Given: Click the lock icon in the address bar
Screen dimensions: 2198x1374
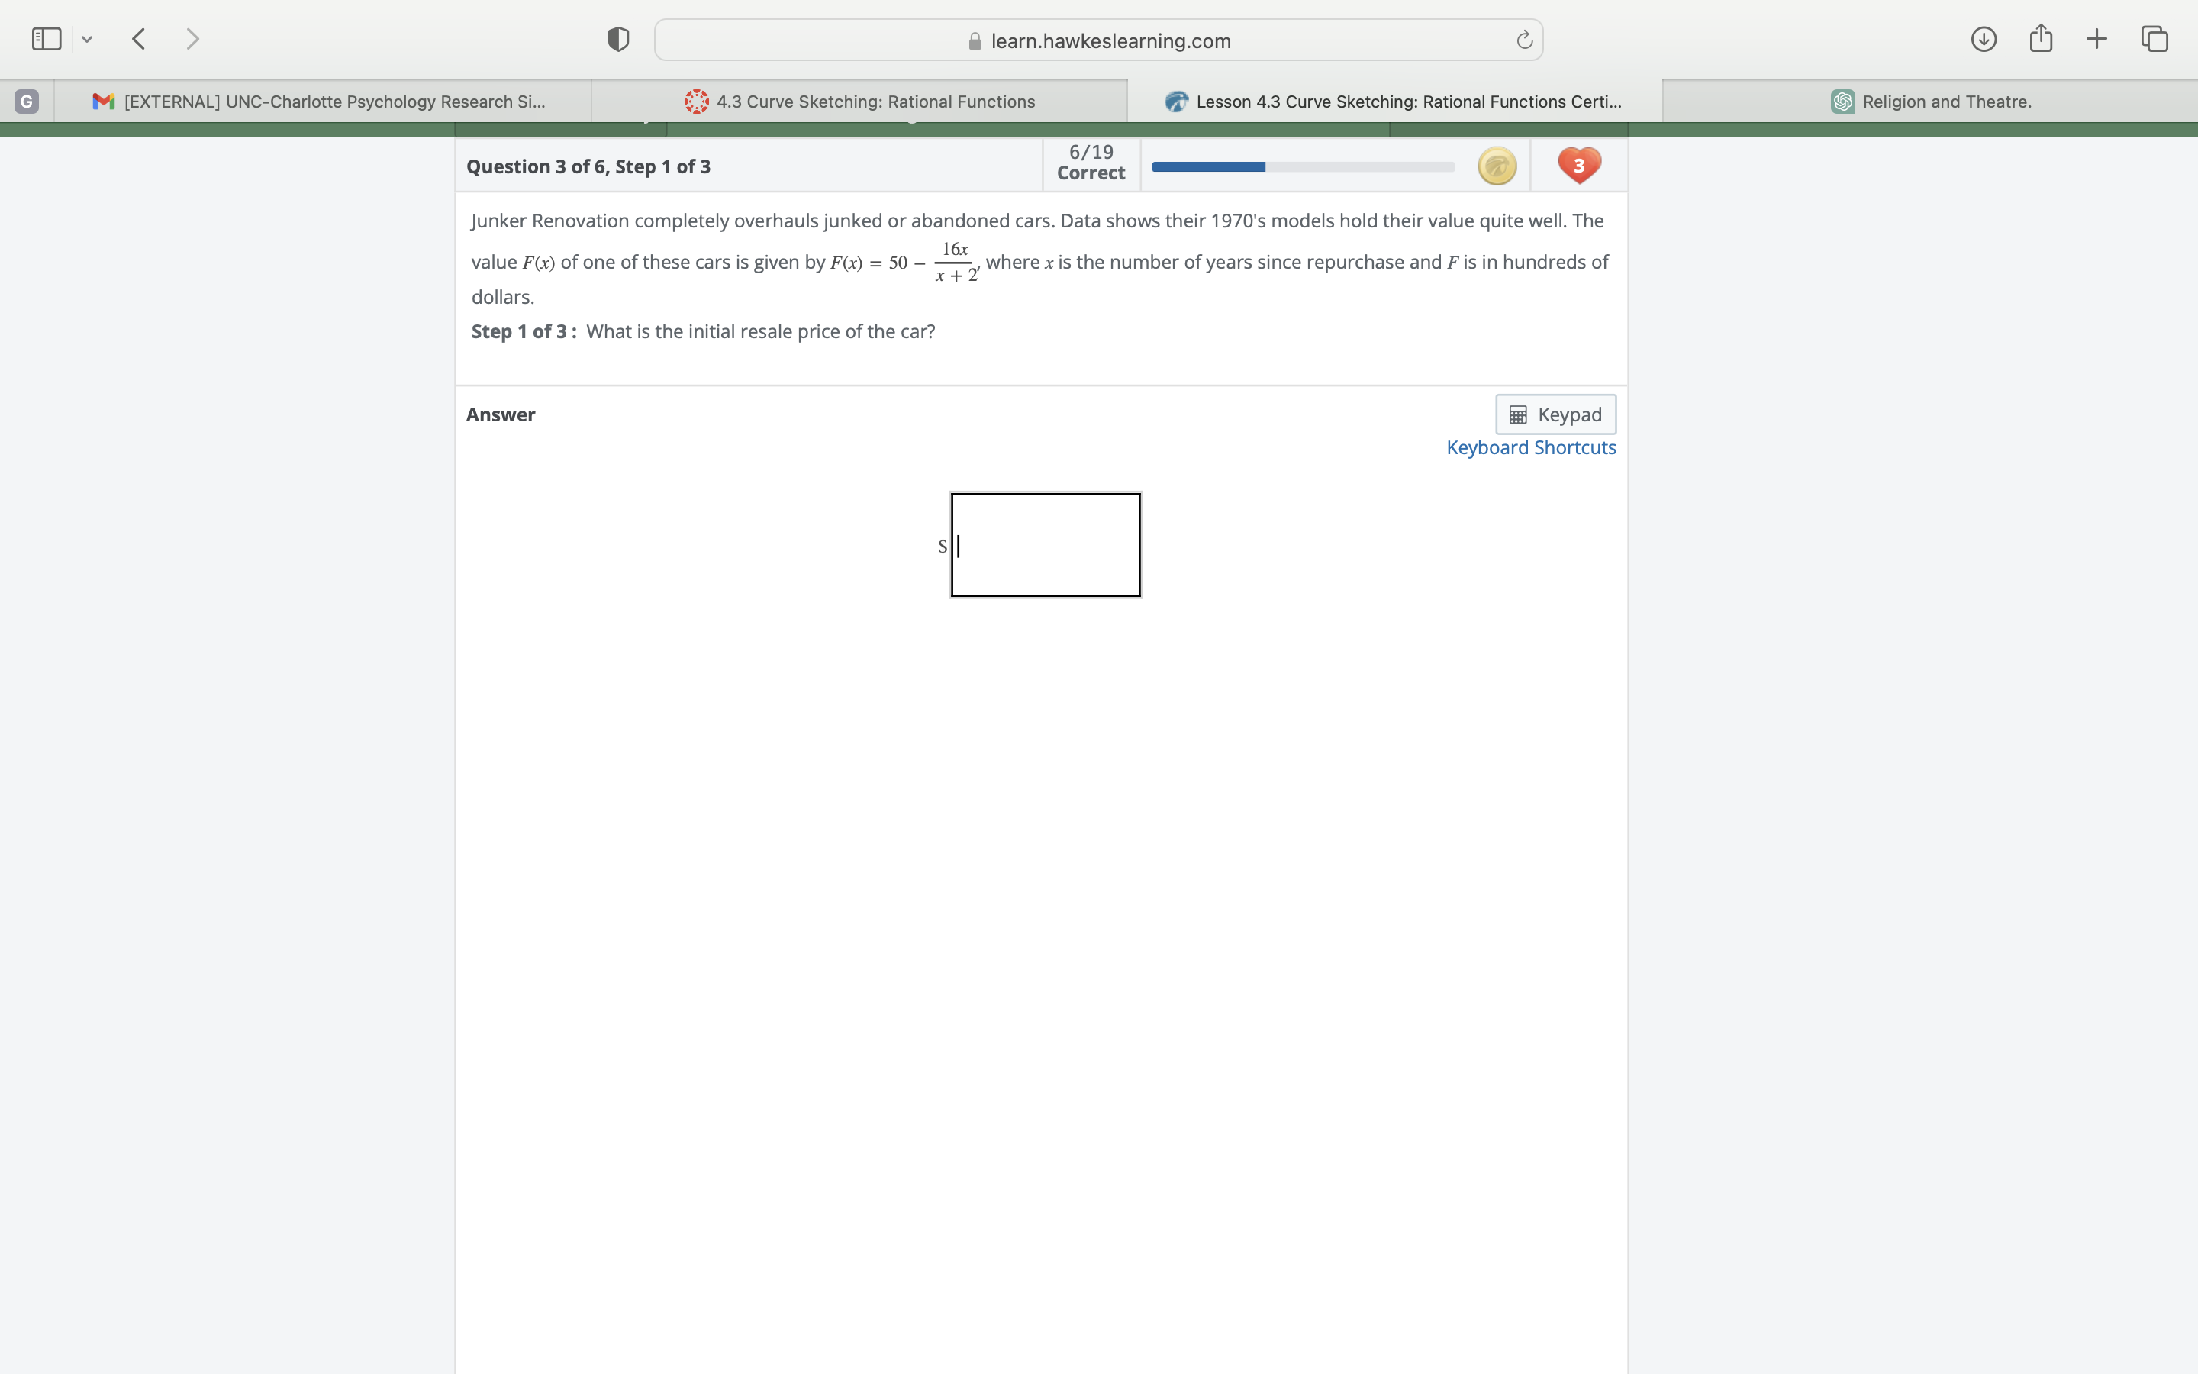Looking at the screenshot, I should (973, 40).
